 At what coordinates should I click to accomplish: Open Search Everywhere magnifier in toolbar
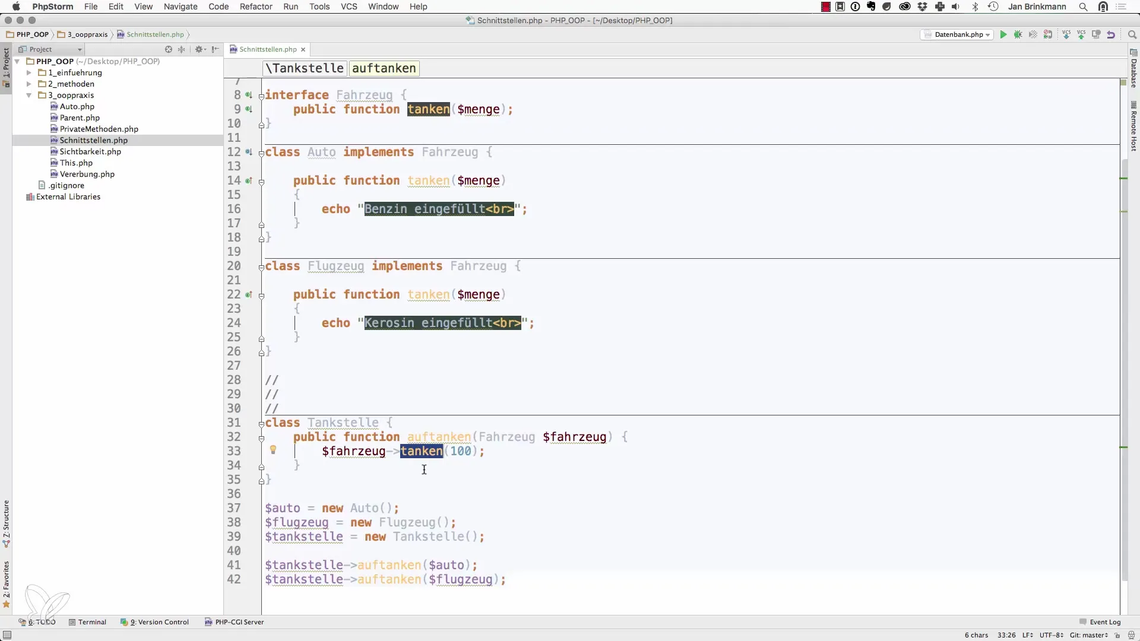tap(1132, 35)
